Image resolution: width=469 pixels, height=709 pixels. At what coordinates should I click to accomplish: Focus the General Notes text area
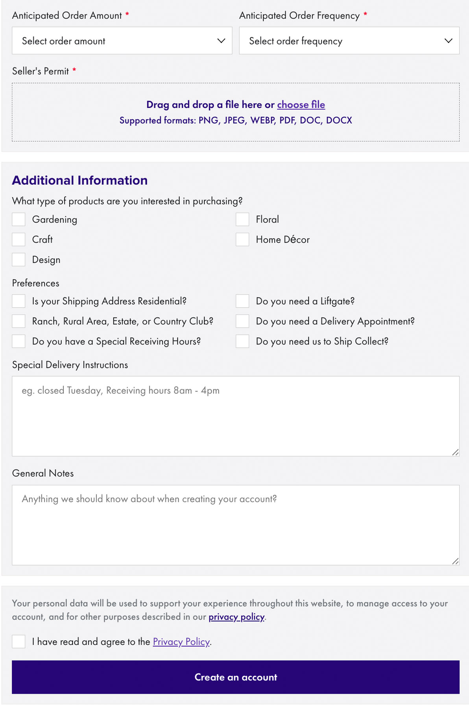pyautogui.click(x=235, y=525)
